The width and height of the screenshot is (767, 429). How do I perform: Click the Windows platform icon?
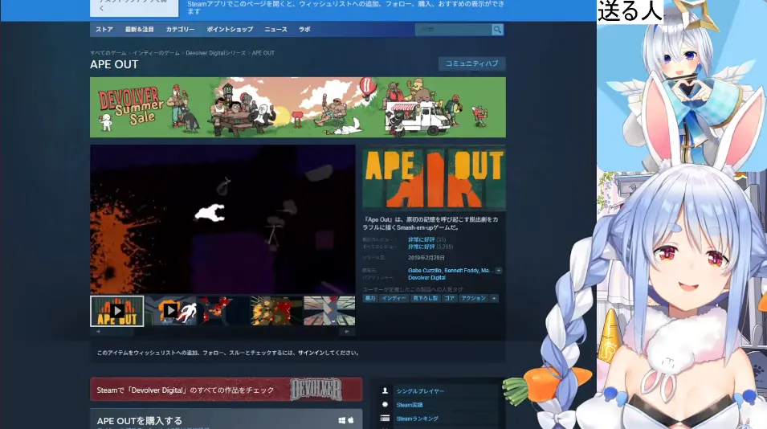point(342,420)
